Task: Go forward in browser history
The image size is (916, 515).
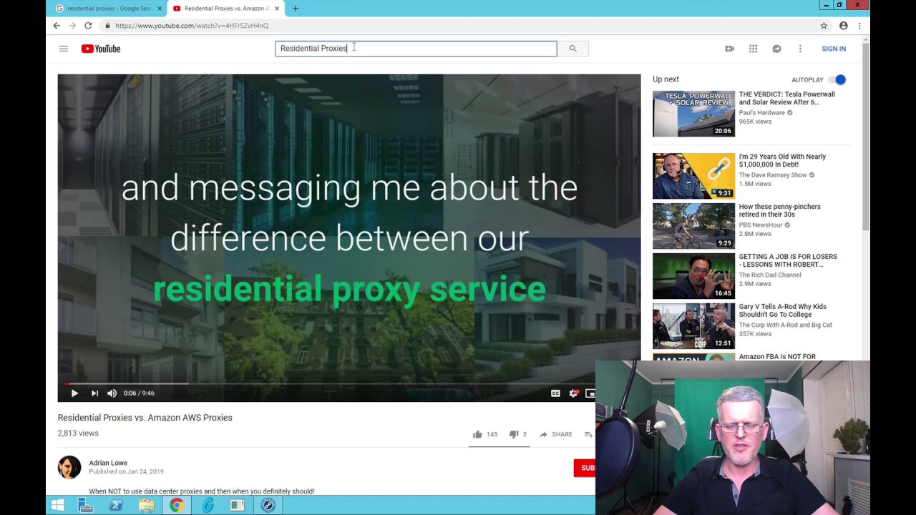Action: click(72, 26)
